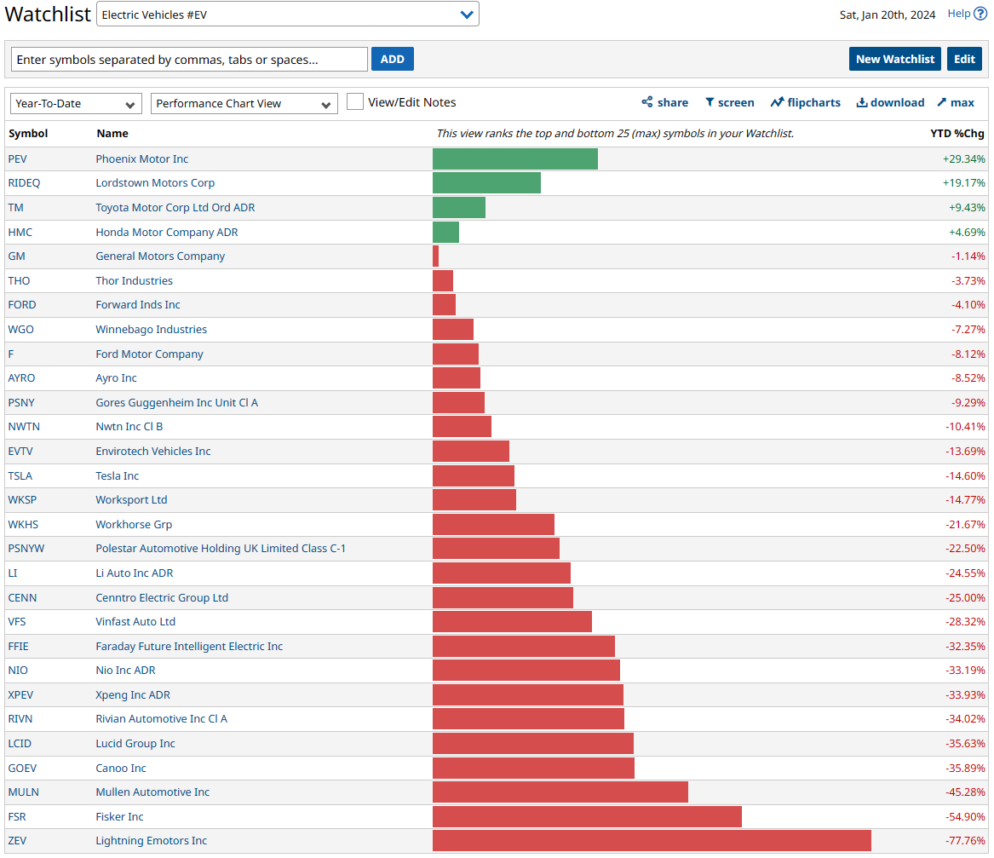Viewport: 994px width, 858px height.
Task: Toggle the View/Edit Notes checkbox
Action: click(355, 101)
